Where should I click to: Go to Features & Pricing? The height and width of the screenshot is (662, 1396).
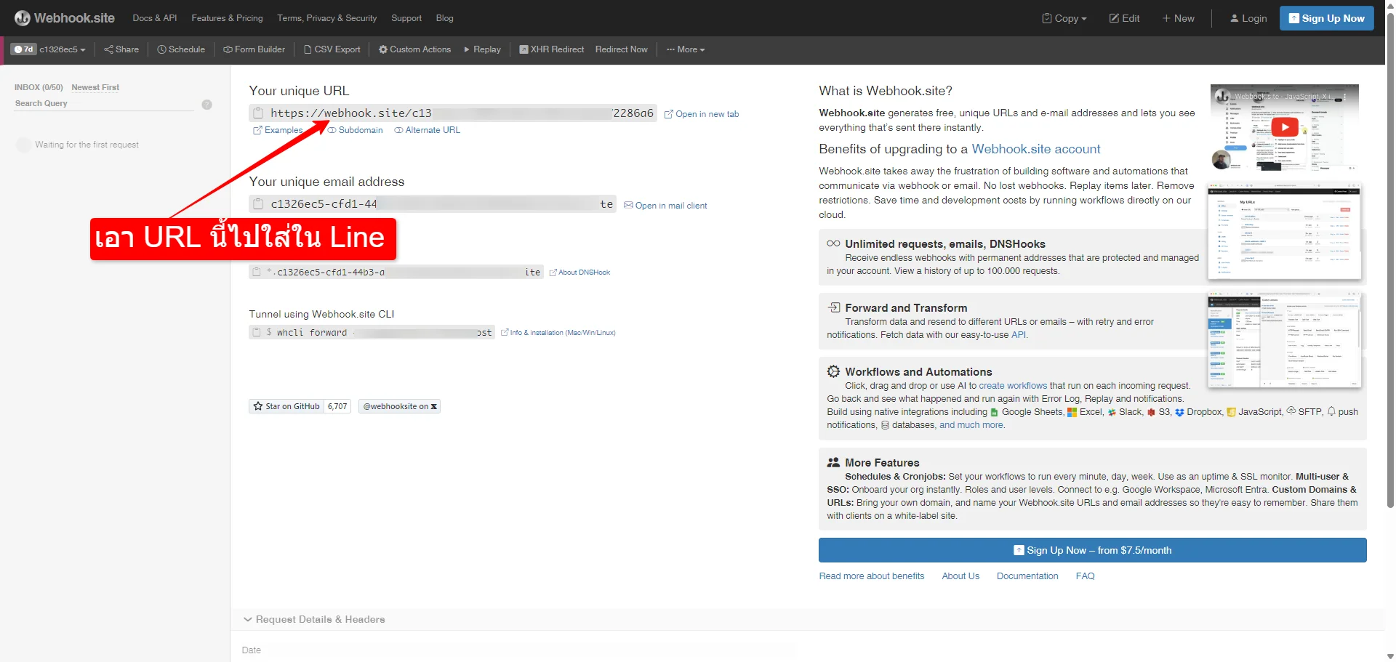[227, 18]
